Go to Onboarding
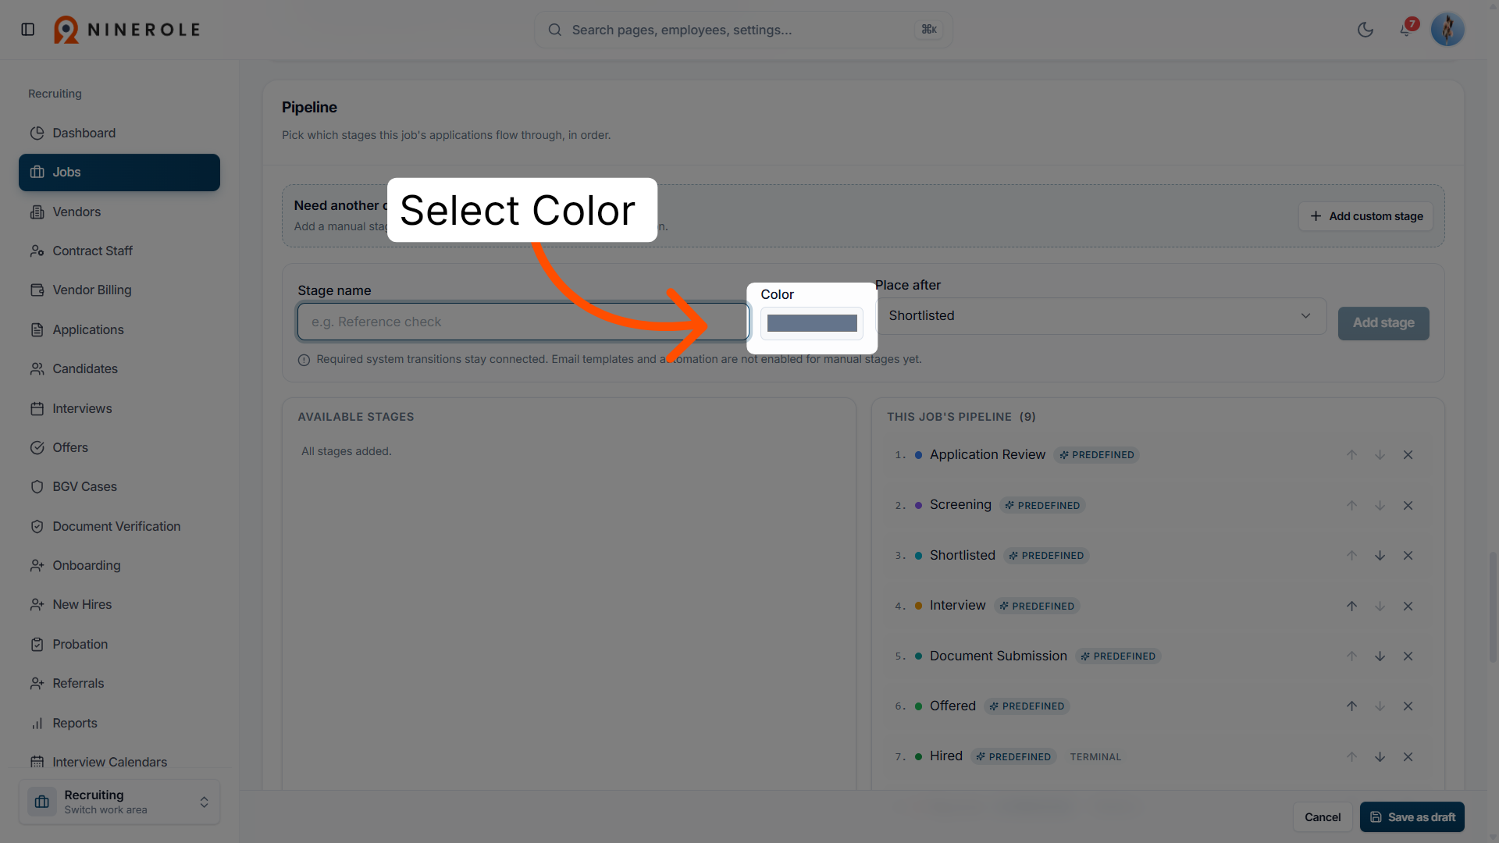 click(x=119, y=565)
